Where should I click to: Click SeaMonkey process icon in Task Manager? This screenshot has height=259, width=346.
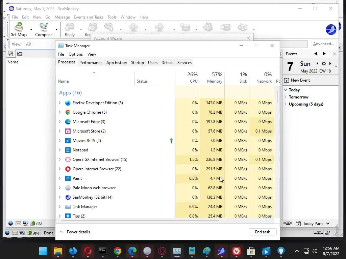pos(68,197)
